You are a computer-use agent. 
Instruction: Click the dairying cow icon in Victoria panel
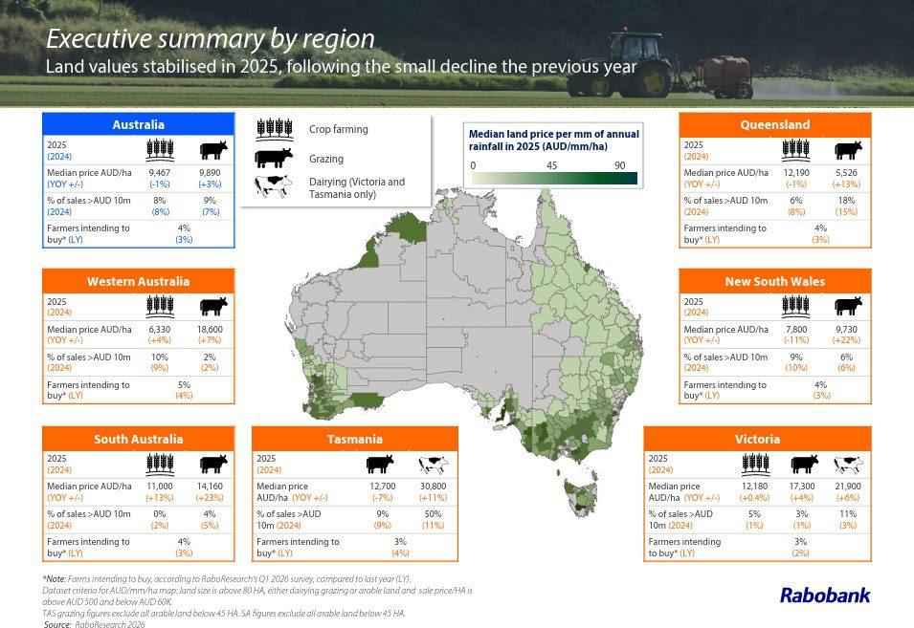[x=848, y=465]
